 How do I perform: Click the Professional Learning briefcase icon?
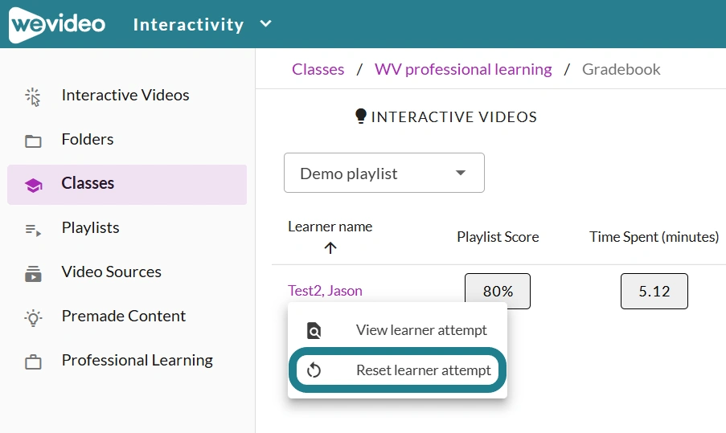pos(33,362)
